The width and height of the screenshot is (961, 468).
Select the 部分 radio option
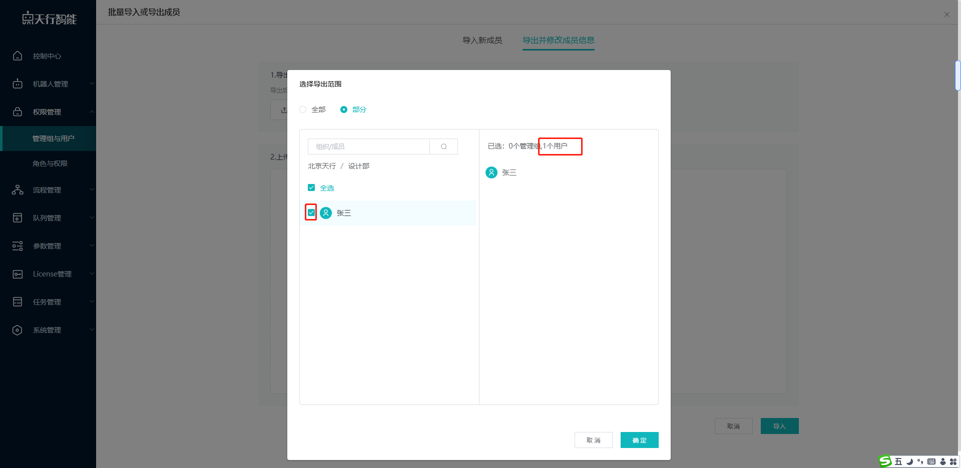[x=344, y=109]
